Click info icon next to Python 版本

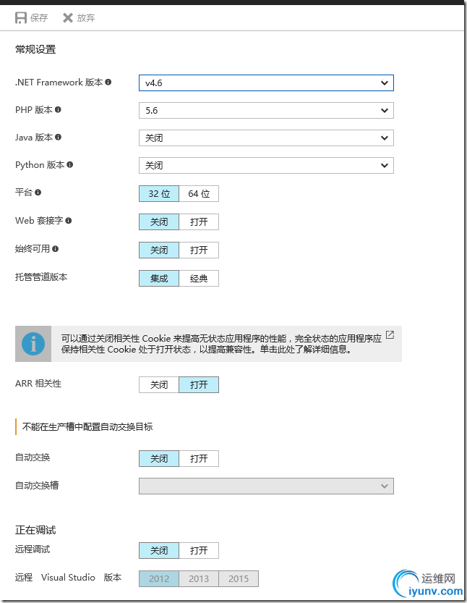pyautogui.click(x=70, y=164)
